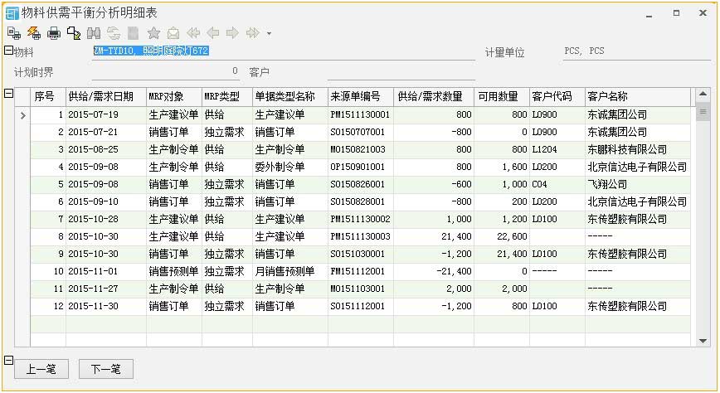The image size is (720, 393).
Task: Click the 下一笔 button
Action: (105, 369)
